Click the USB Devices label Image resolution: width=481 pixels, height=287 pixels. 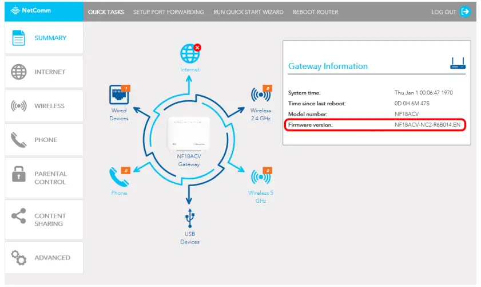click(x=189, y=238)
